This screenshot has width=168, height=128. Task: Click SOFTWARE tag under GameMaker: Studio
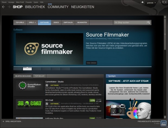(x=54, y=85)
